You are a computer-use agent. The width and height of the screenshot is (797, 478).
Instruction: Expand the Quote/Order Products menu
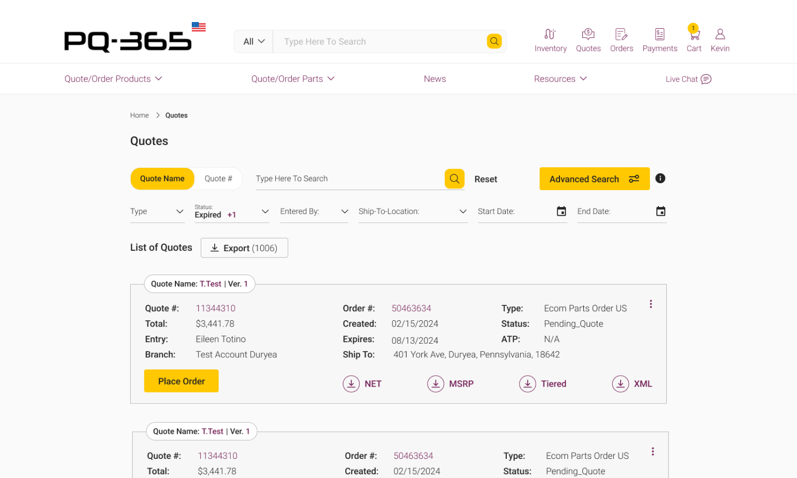(x=113, y=79)
